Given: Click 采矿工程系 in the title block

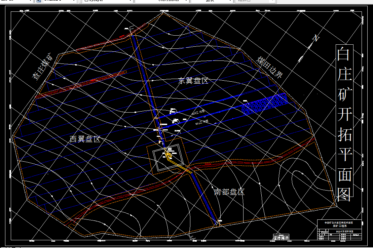Looking at the screenshot, I should [x=340, y=226].
